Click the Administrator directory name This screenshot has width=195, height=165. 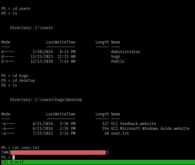[126, 52]
